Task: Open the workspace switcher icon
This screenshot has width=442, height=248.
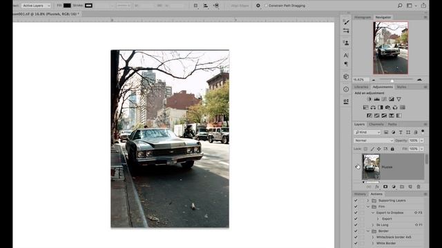Action: pos(410,6)
